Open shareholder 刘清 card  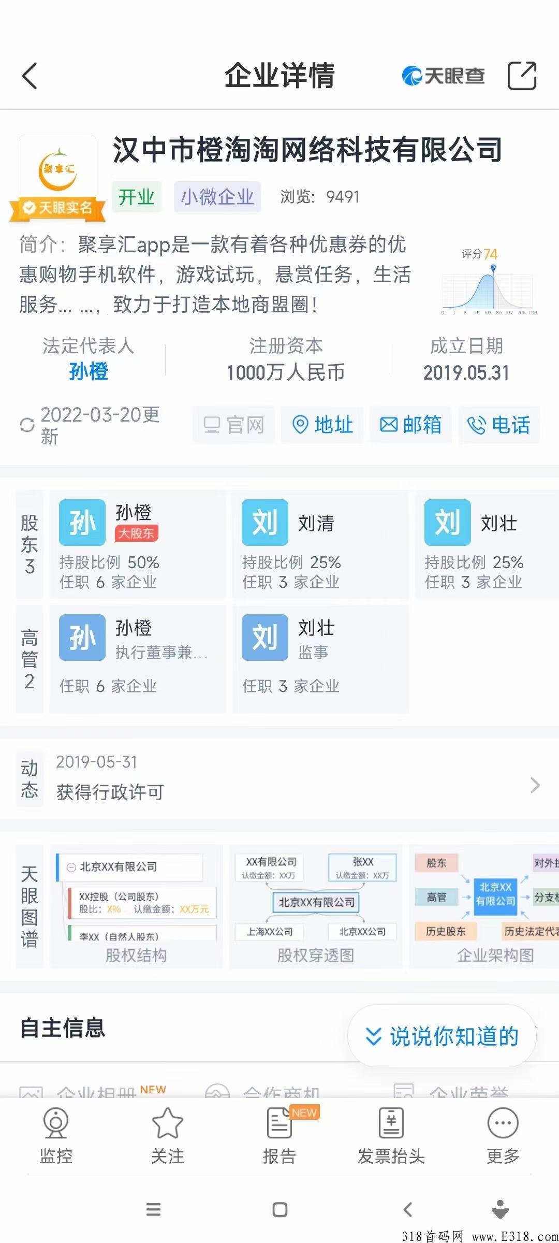coord(320,544)
